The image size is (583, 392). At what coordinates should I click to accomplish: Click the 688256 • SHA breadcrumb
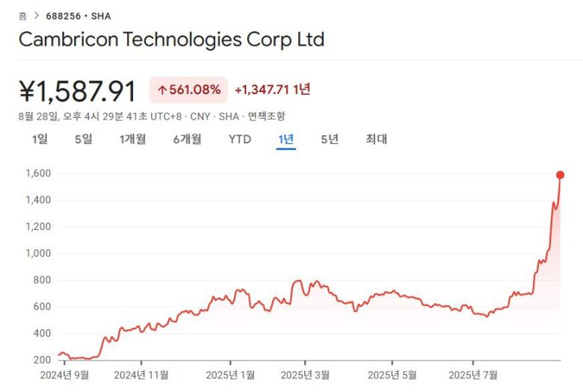(x=78, y=16)
